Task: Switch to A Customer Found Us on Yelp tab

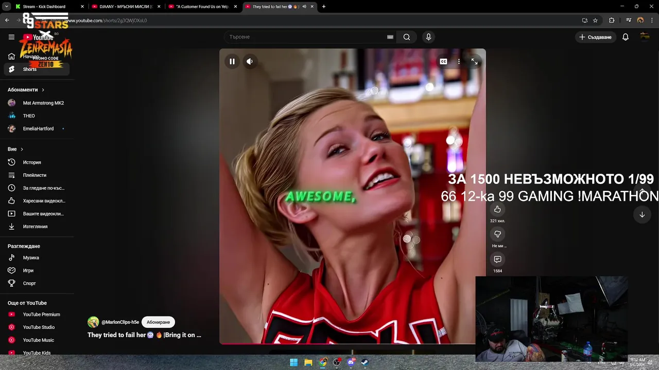Action: pyautogui.click(x=202, y=7)
